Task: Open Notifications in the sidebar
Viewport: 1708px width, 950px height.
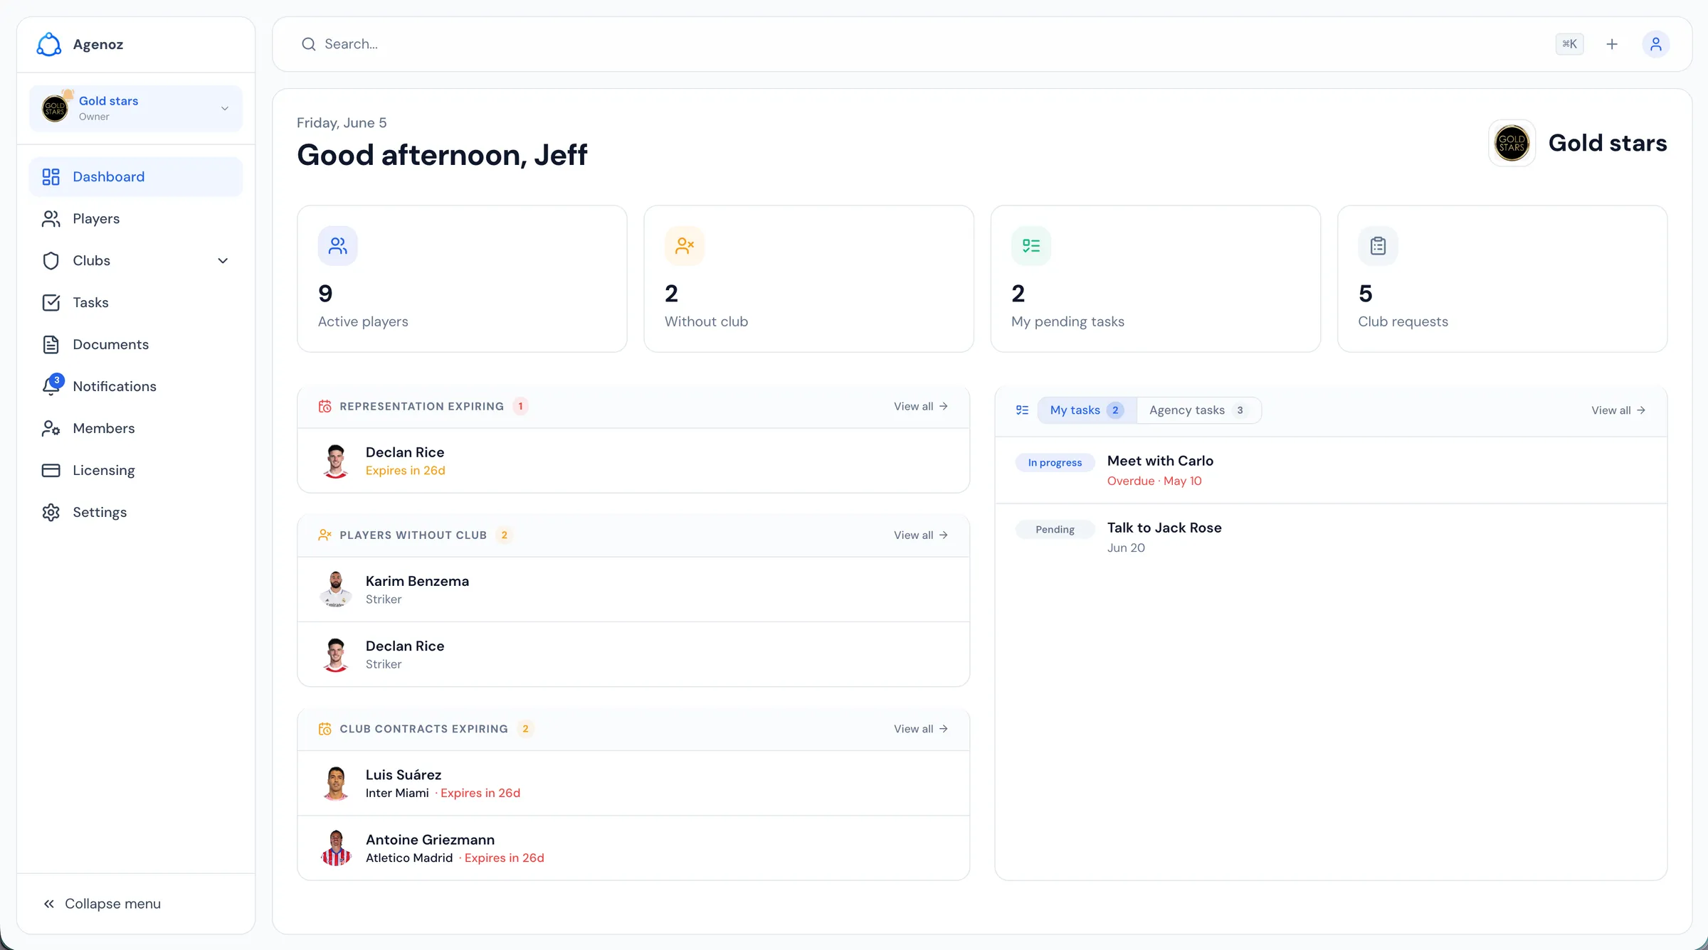Action: 136,386
